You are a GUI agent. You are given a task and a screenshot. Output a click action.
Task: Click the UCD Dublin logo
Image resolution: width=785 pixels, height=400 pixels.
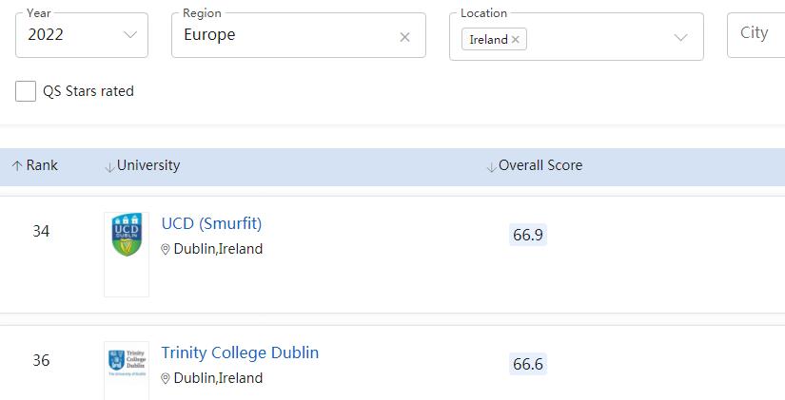[127, 236]
